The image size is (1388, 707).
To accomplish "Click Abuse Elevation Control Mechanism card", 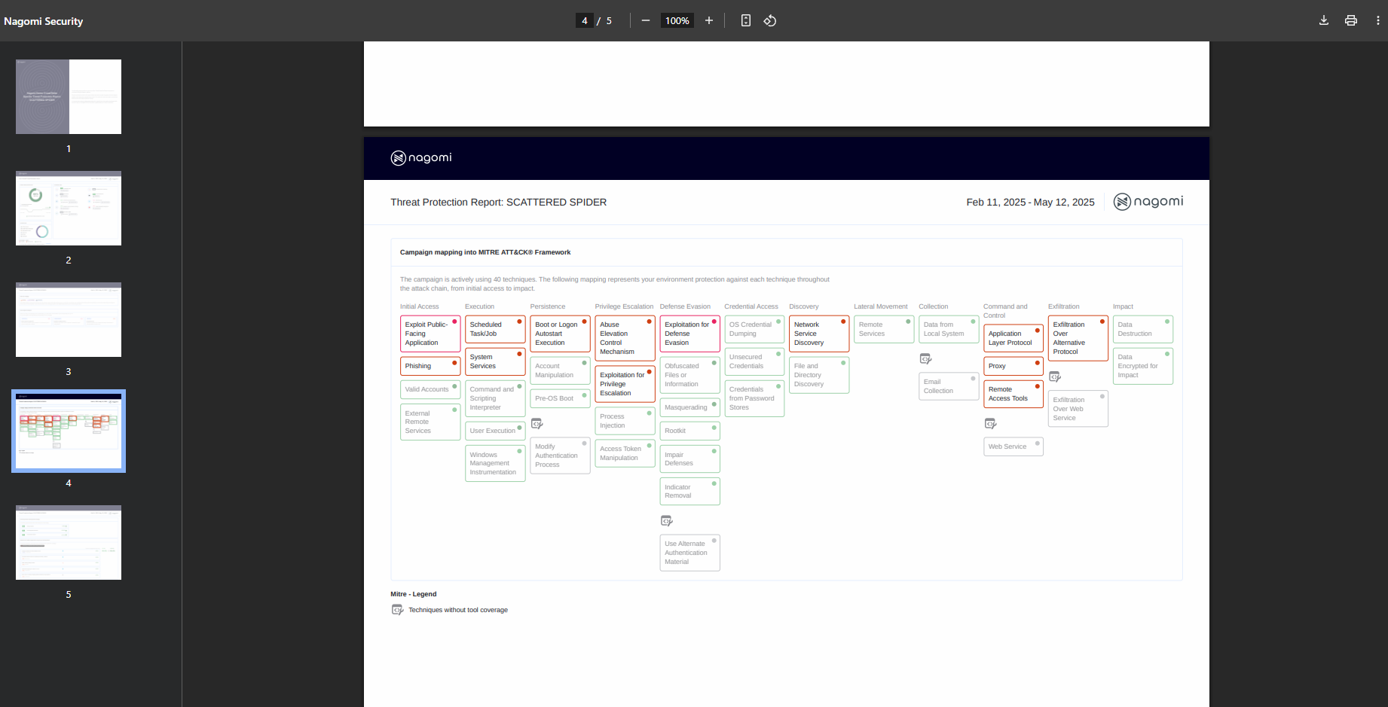I will [x=625, y=338].
